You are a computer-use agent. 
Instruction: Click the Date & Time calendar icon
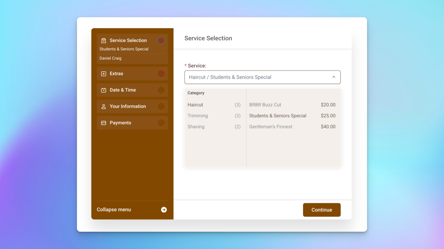point(104,90)
